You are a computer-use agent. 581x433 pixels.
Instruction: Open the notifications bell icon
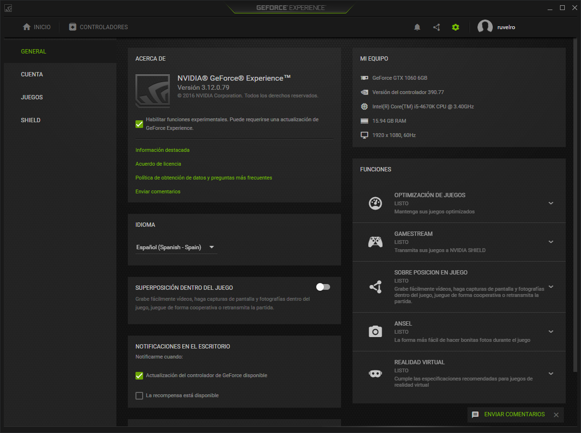point(417,27)
